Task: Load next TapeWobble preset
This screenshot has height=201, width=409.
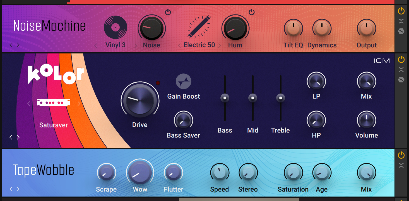Action: click(18, 189)
